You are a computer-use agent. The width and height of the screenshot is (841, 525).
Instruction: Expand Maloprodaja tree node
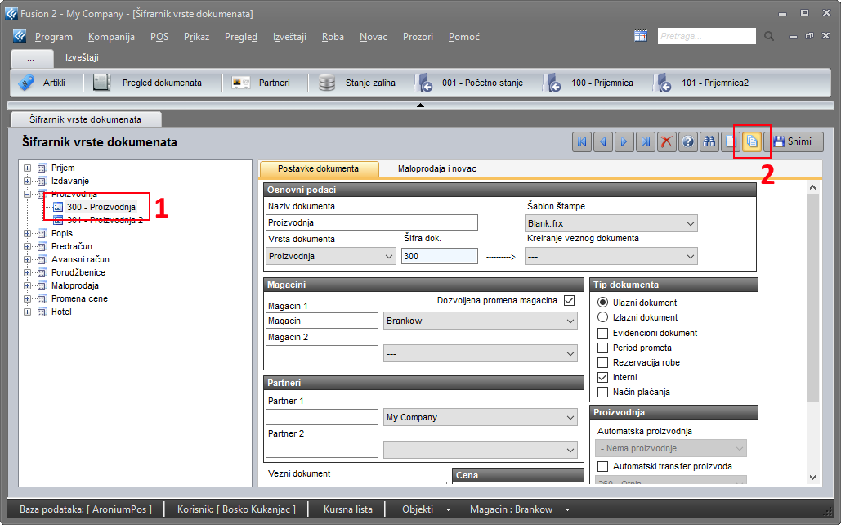click(27, 285)
